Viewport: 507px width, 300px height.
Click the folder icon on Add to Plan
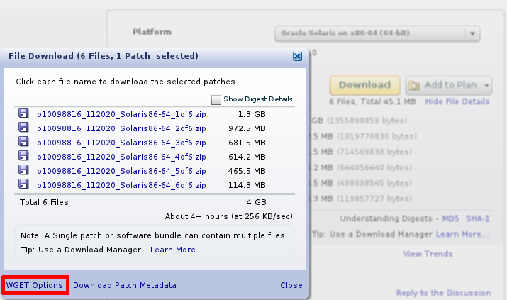click(x=414, y=85)
